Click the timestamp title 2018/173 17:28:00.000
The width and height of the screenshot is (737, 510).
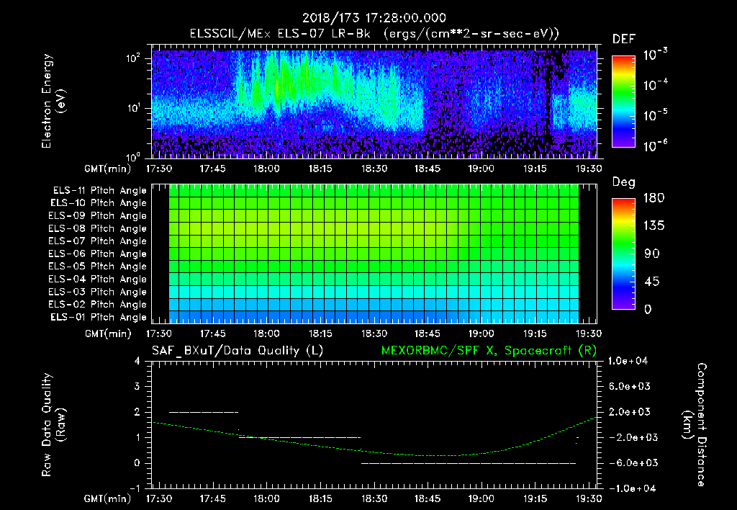tap(374, 18)
